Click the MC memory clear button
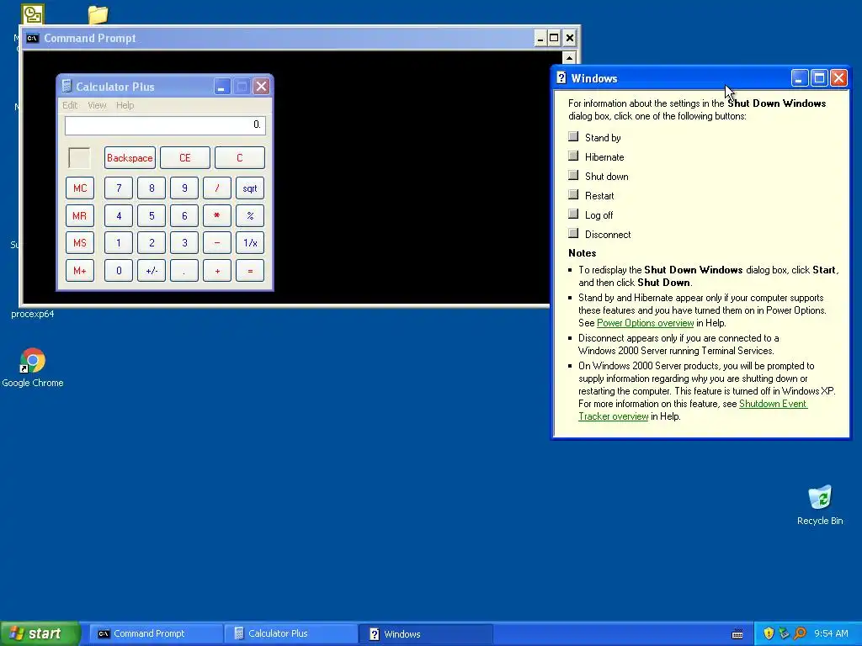 [x=80, y=188]
